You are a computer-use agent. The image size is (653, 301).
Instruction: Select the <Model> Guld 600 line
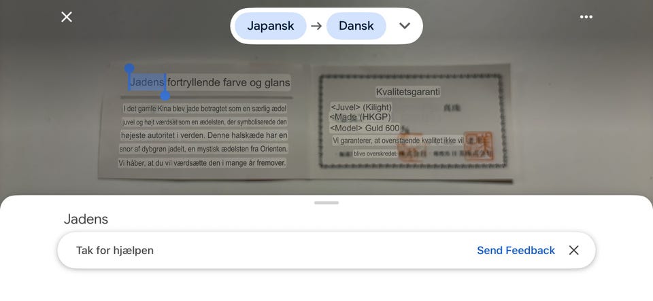pos(365,128)
